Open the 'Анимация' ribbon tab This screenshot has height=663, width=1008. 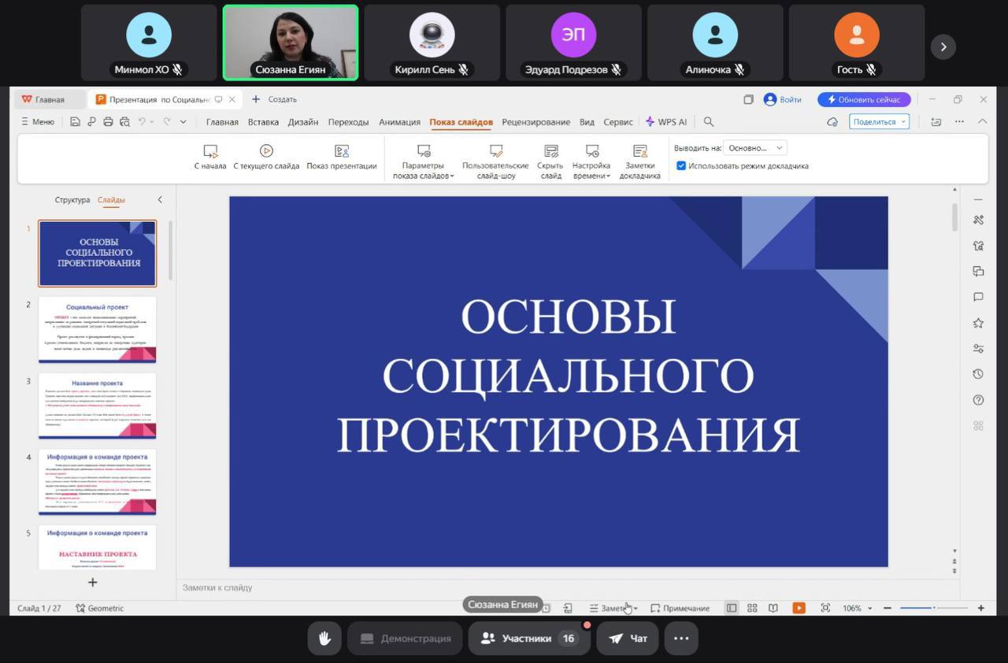tap(399, 122)
